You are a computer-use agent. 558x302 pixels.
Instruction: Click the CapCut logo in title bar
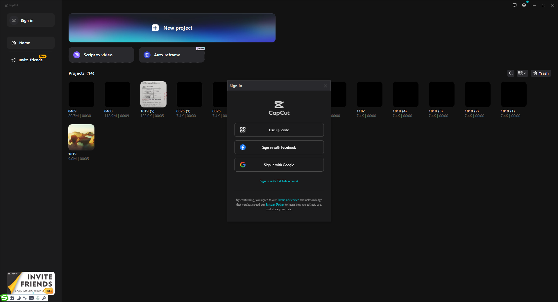11,5
